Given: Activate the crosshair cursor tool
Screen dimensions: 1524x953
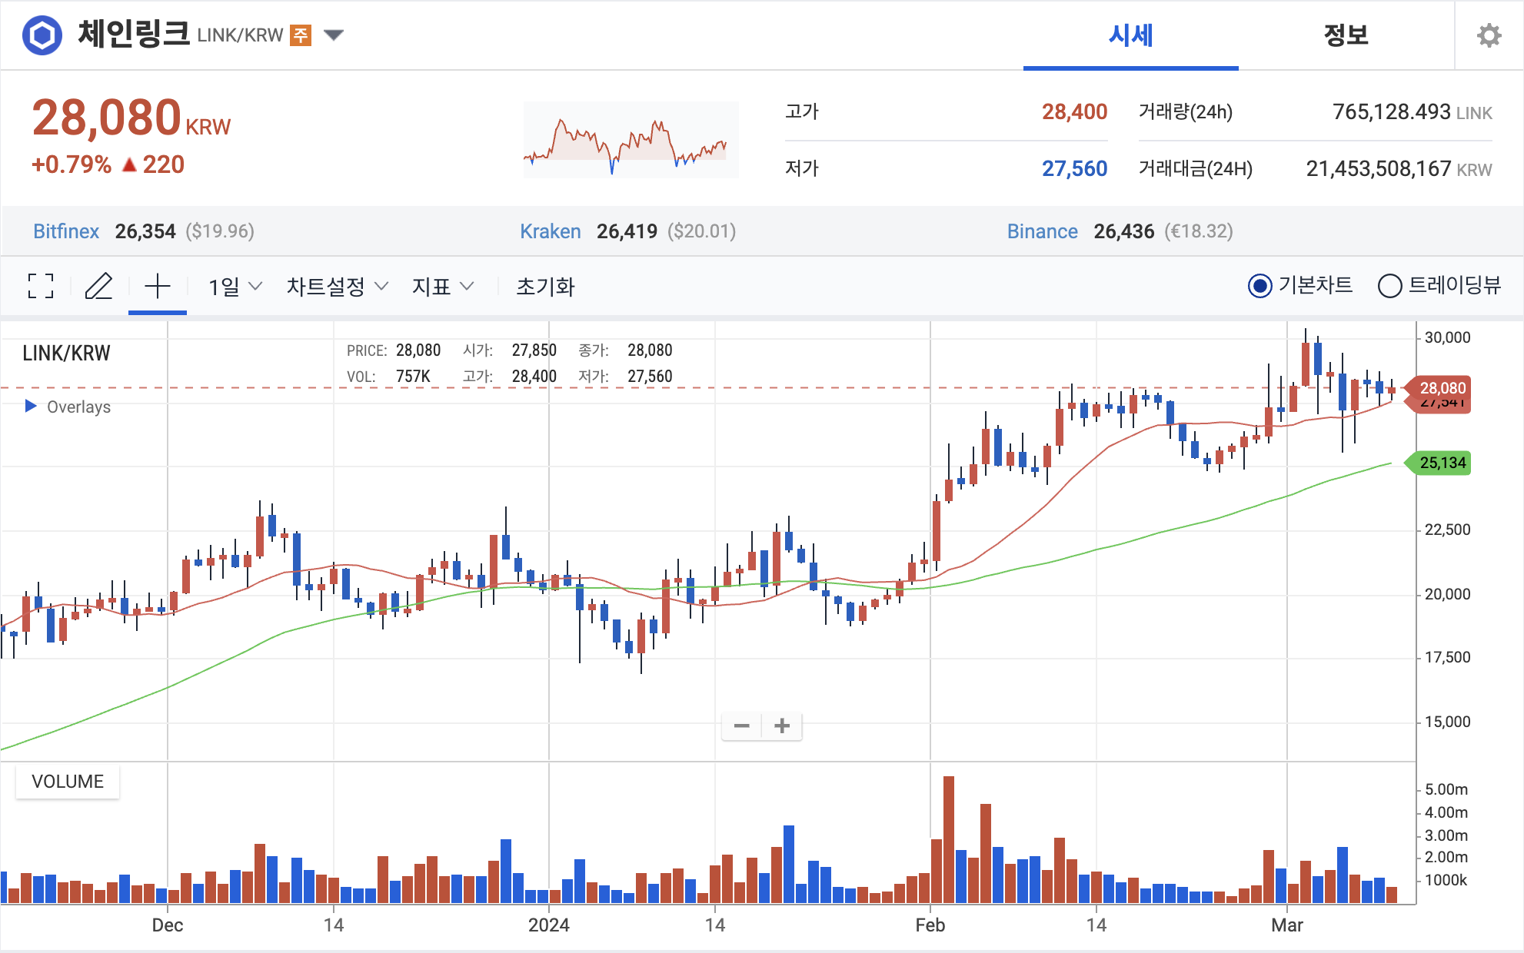Looking at the screenshot, I should (158, 286).
